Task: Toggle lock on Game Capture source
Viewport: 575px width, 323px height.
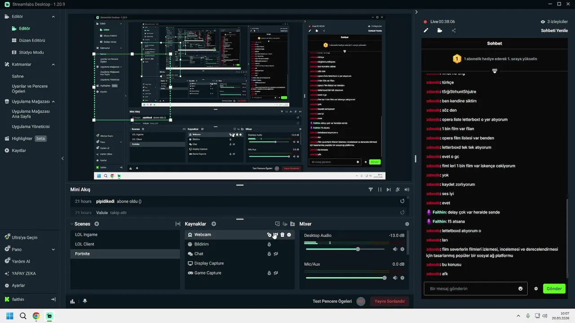Action: (x=269, y=273)
